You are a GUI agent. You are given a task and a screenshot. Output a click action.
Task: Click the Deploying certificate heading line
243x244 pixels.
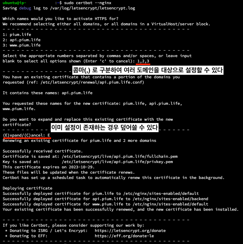27,188
